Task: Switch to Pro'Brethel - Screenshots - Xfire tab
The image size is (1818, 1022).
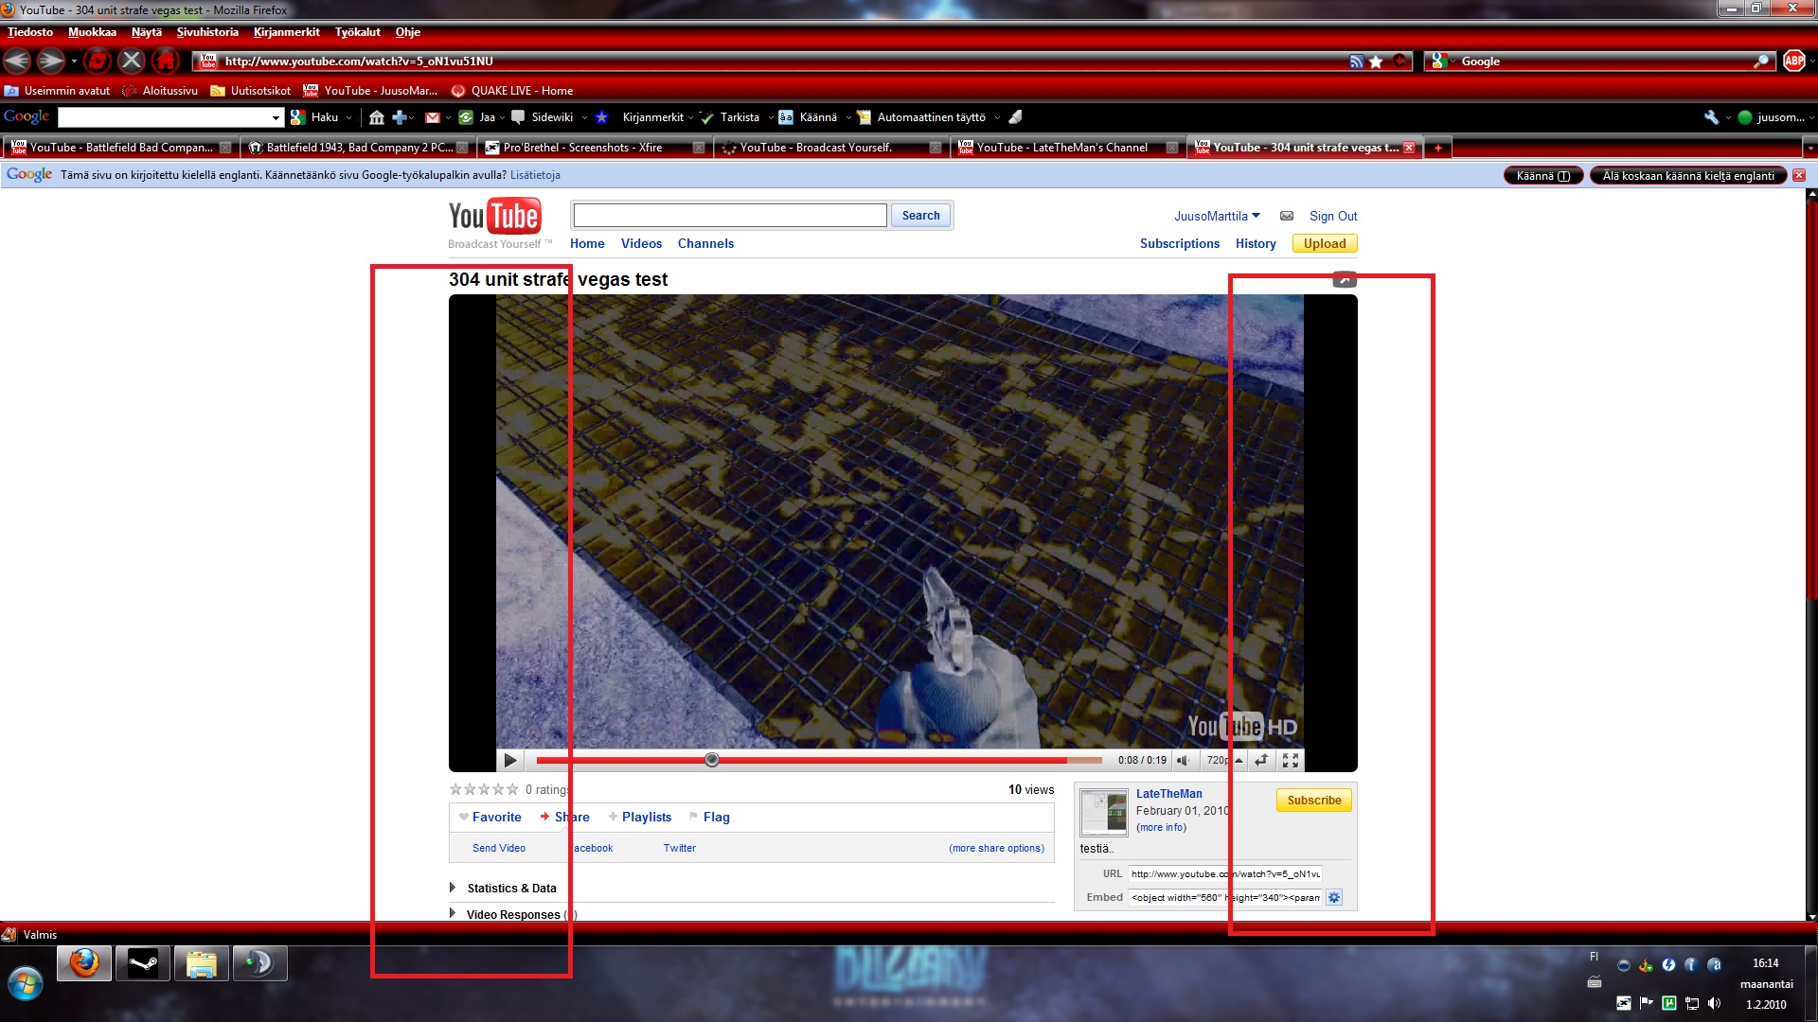Action: point(595,148)
